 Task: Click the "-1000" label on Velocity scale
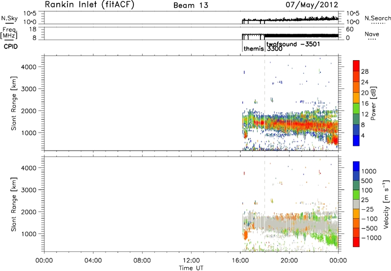(x=371, y=238)
